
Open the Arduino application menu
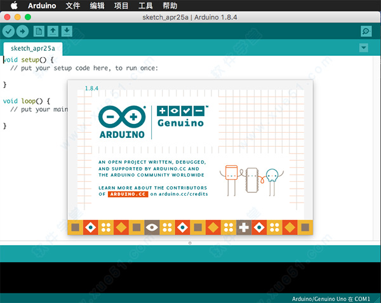[x=42, y=6]
